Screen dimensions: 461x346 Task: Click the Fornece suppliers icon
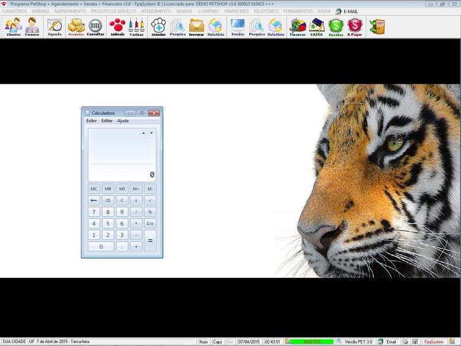[x=32, y=27]
